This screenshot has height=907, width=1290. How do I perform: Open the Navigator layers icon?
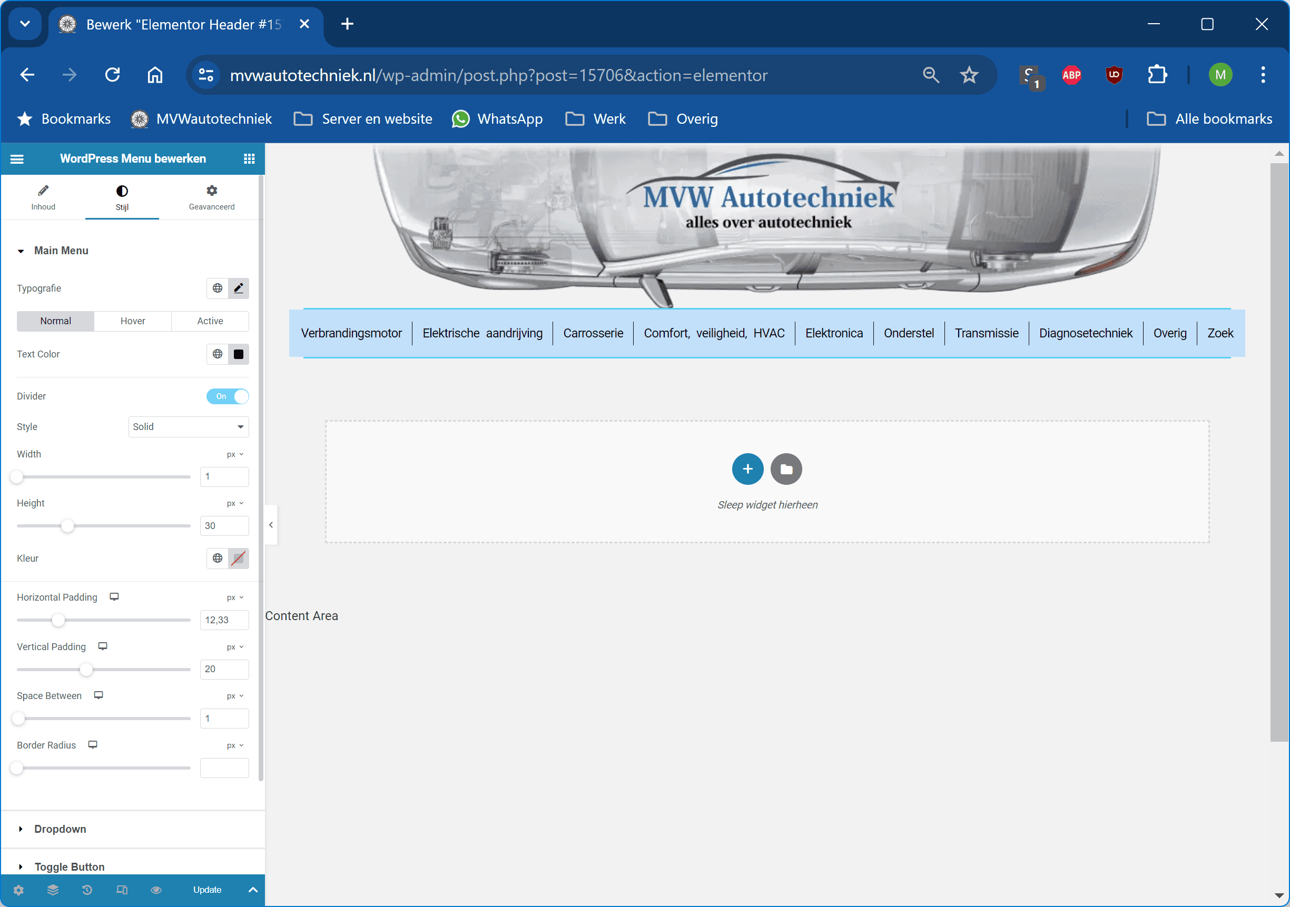click(x=53, y=890)
